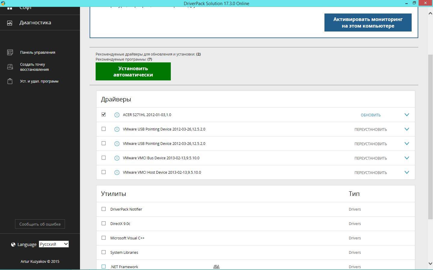The width and height of the screenshot is (433, 270).
Task: Open Панель управления from the sidebar
Action: click(38, 52)
